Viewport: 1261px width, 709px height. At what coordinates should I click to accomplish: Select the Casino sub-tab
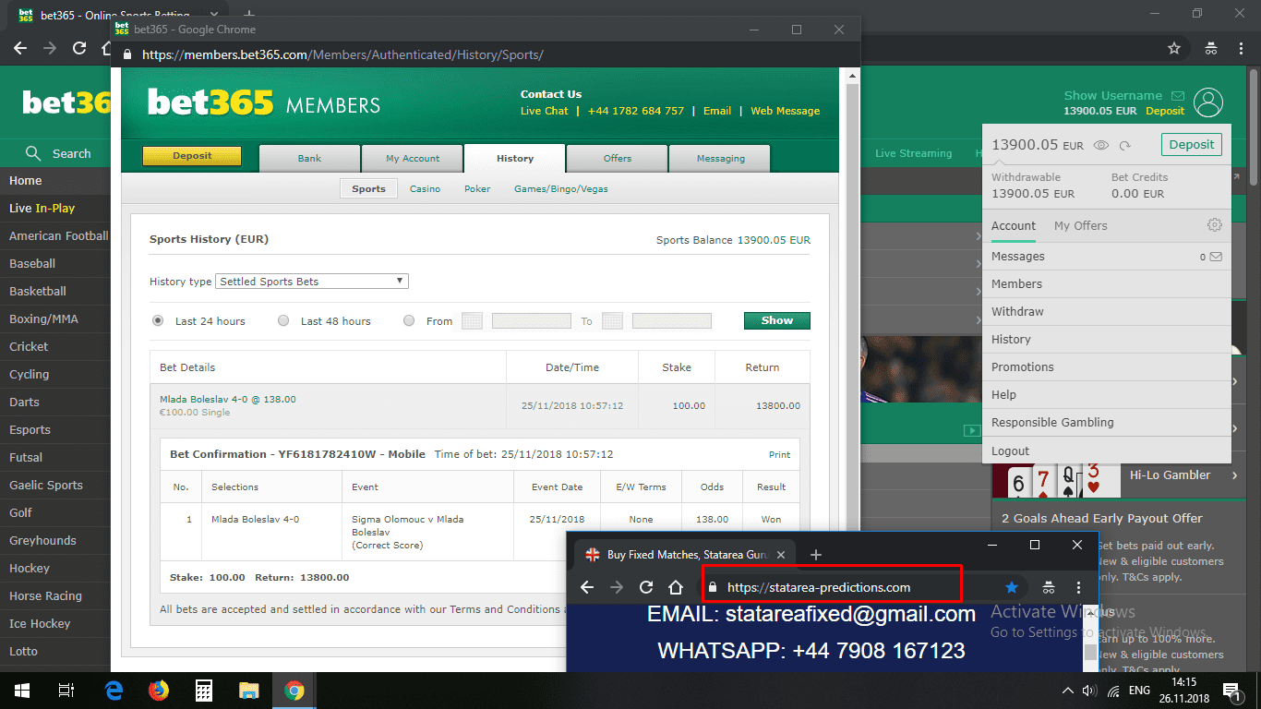426,188
